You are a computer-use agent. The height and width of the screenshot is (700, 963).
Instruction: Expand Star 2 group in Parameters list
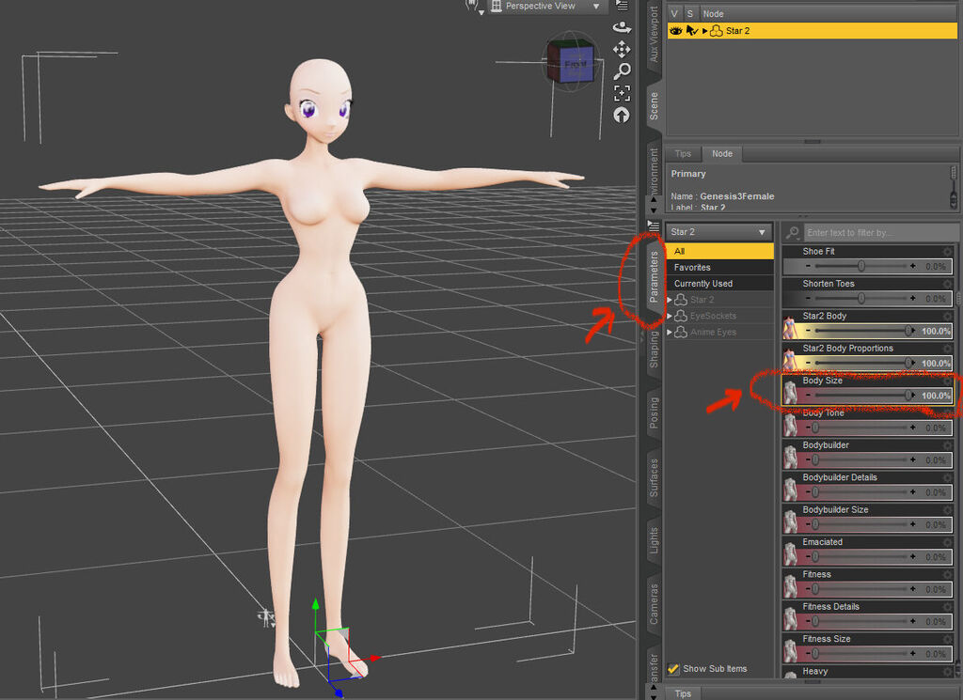point(670,300)
